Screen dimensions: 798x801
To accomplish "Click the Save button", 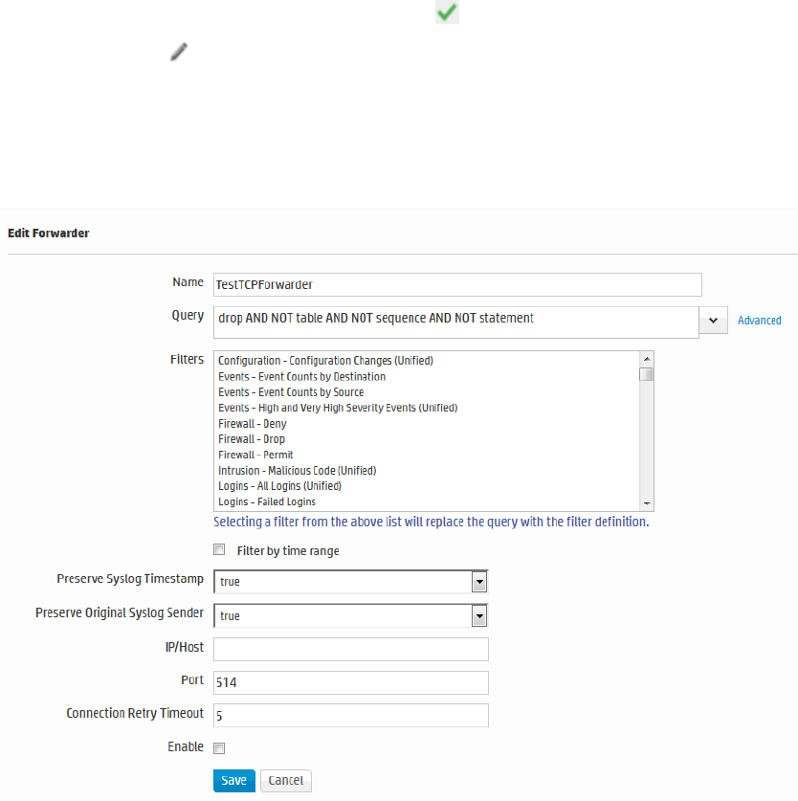I will pos(233,780).
